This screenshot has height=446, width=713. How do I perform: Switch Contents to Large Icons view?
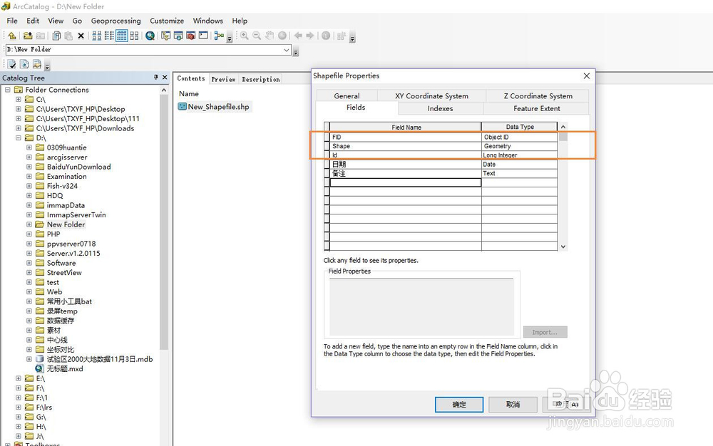[97, 36]
